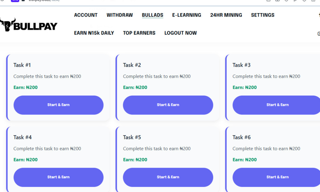
Task: Click the screenshot icon in the browser toolbar
Action: (x=277, y=1)
